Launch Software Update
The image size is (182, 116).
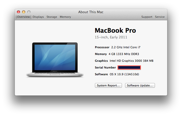pyautogui.click(x=140, y=85)
